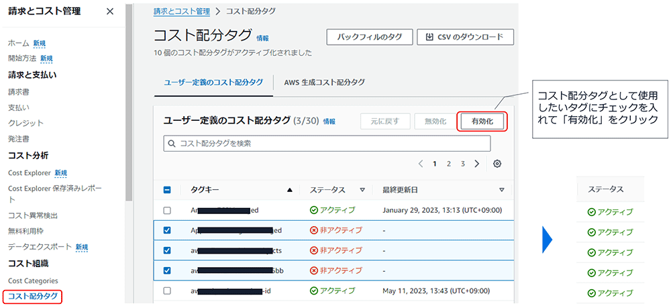Screen dimensions: 671x308
Task: Open 発注書 in the sidebar
Action: point(18,139)
